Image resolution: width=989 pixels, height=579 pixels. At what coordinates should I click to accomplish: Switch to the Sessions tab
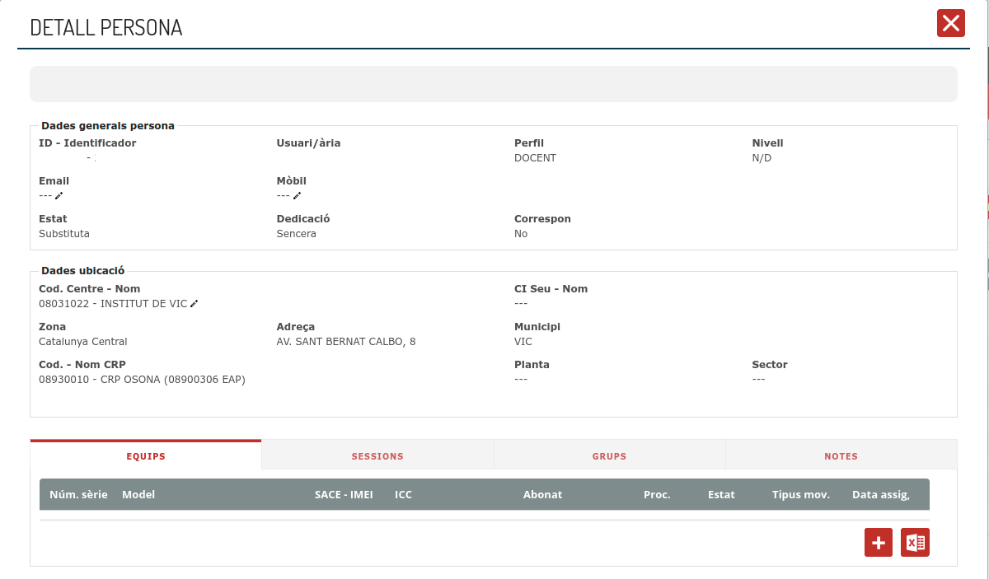point(377,456)
